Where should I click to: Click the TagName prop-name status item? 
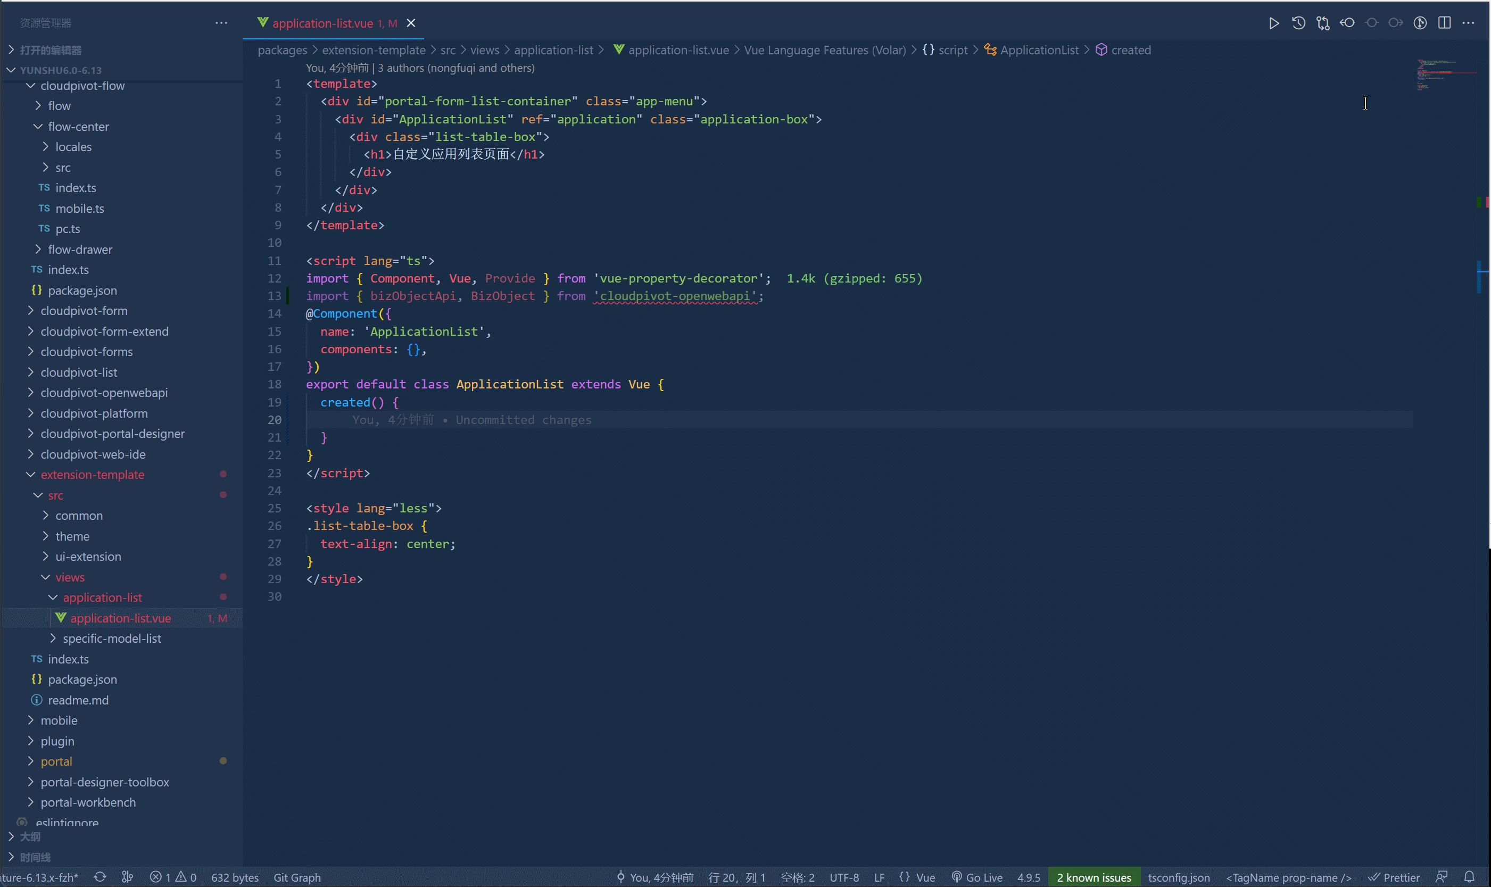click(x=1288, y=877)
